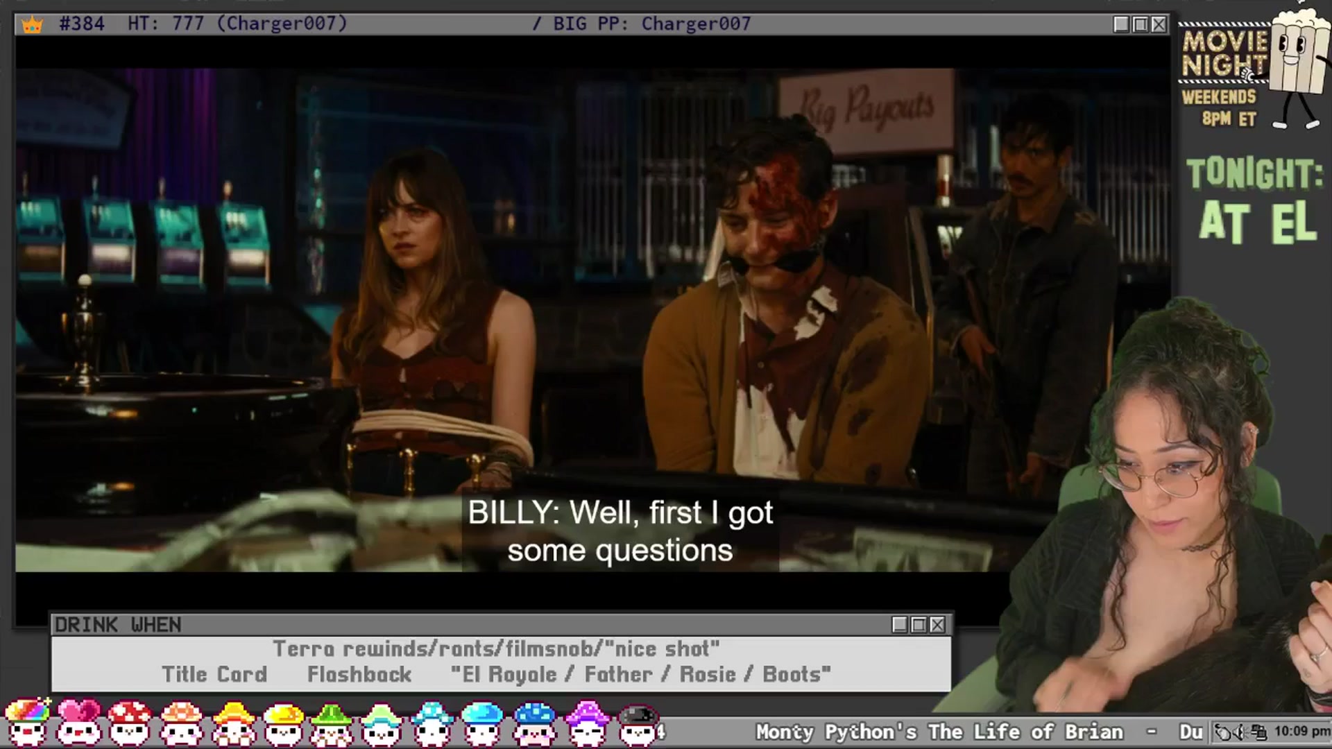This screenshot has width=1332, height=749.
Task: Click the red spotted mushroom icon
Action: (130, 722)
